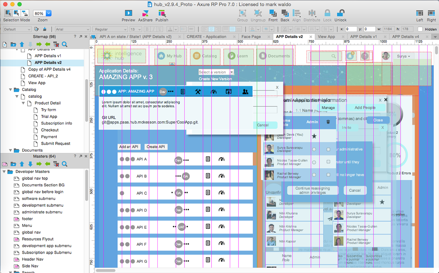Click the Publish toolbar icon
Viewport: 439px width, 273px height.
pos(162,13)
